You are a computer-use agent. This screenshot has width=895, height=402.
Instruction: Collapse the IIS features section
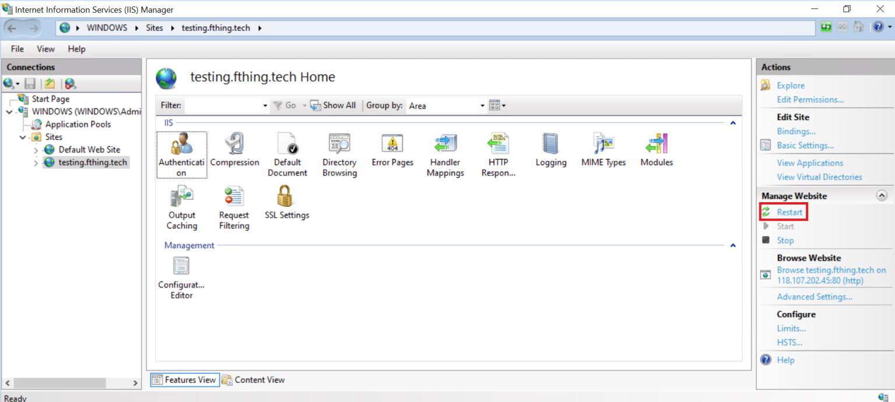(x=733, y=123)
